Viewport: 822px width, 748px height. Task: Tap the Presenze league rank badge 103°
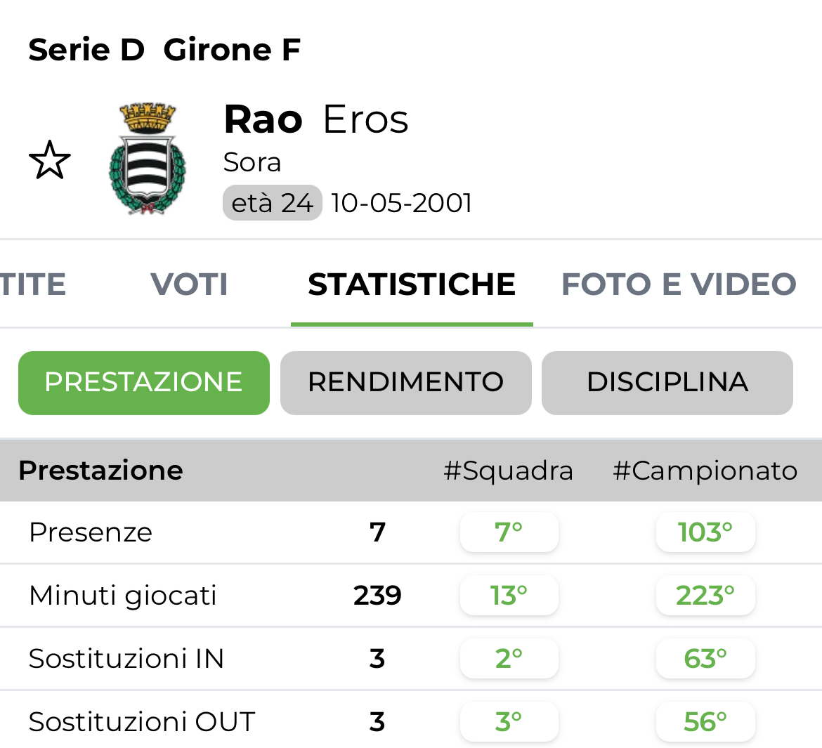(x=705, y=532)
